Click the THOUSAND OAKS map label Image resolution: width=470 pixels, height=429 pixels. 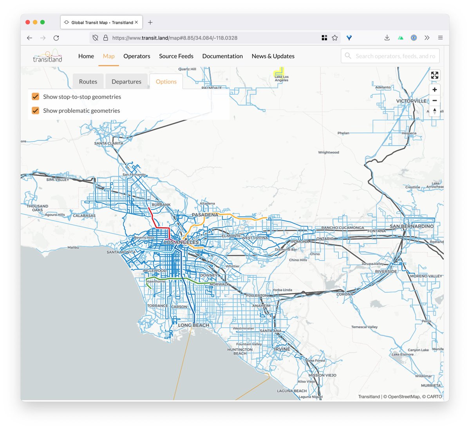[38, 208]
